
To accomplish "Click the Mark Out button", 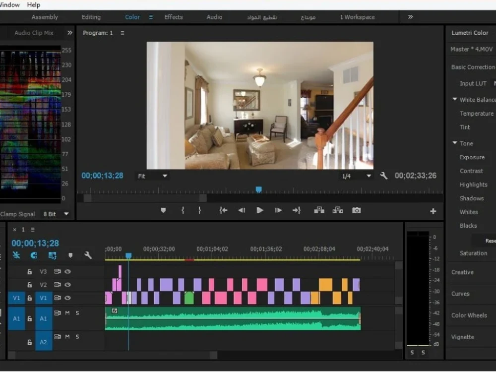I will 199,210.
